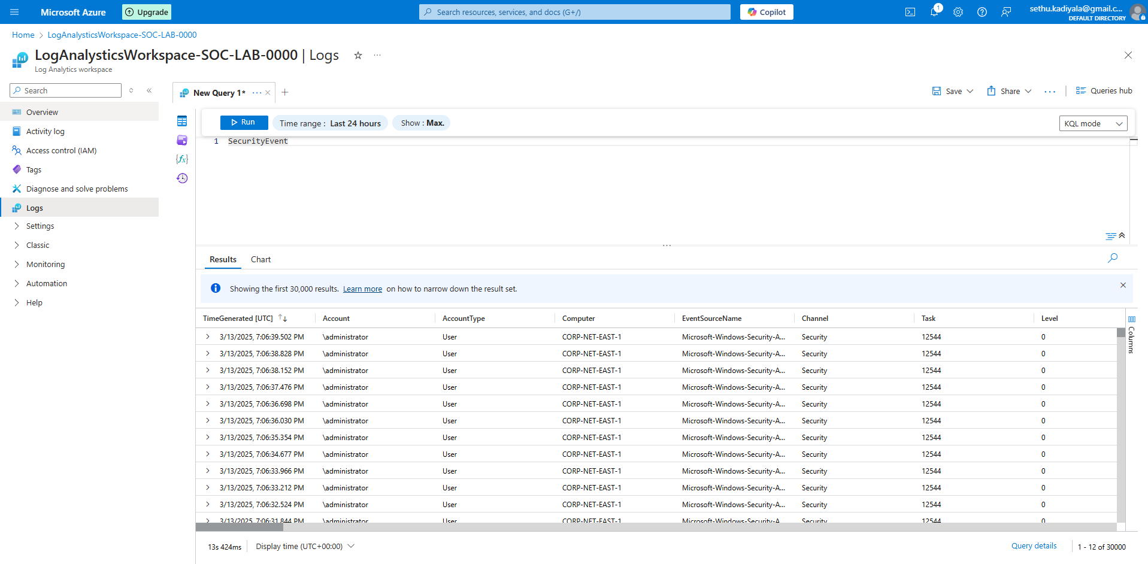The height and width of the screenshot is (564, 1148).
Task: Open the Columns side panel
Action: [x=1131, y=335]
